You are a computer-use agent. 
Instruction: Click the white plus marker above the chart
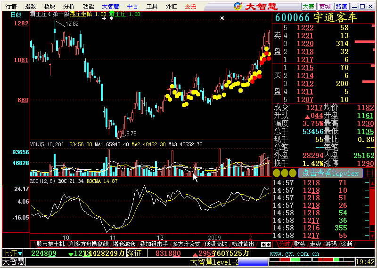pos(104,18)
